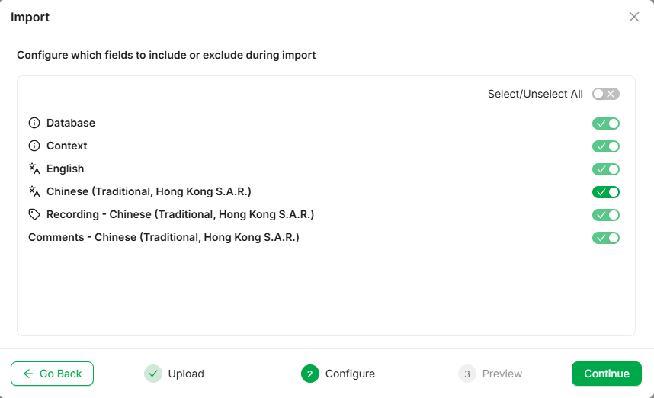Click the tag icon beside Recording field

point(34,214)
